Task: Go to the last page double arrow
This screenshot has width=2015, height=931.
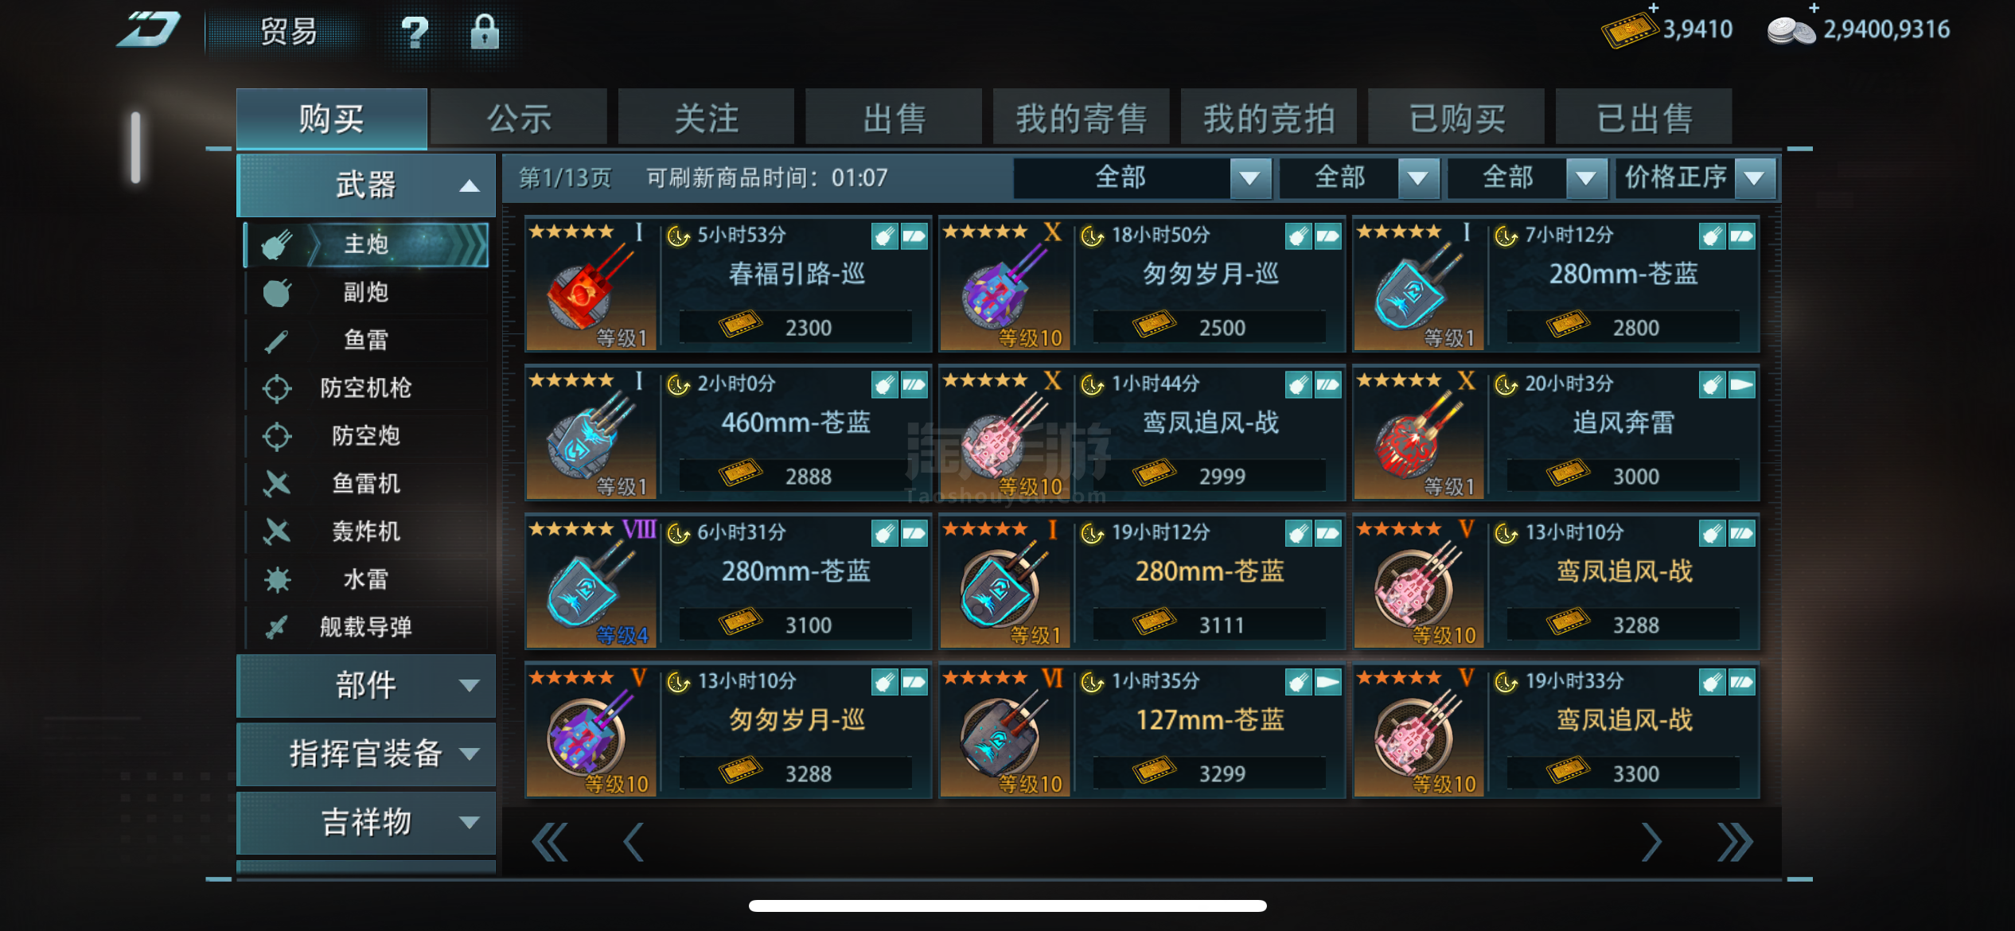Action: tap(1734, 842)
